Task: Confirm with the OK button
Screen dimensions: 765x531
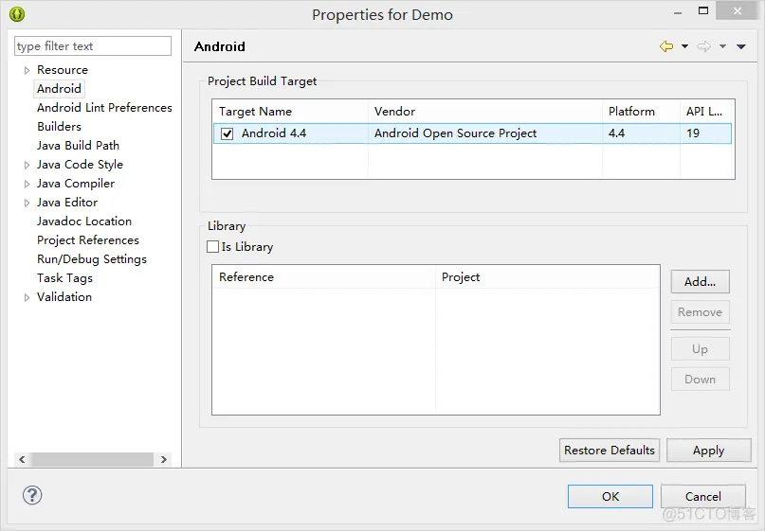Action: pos(610,496)
